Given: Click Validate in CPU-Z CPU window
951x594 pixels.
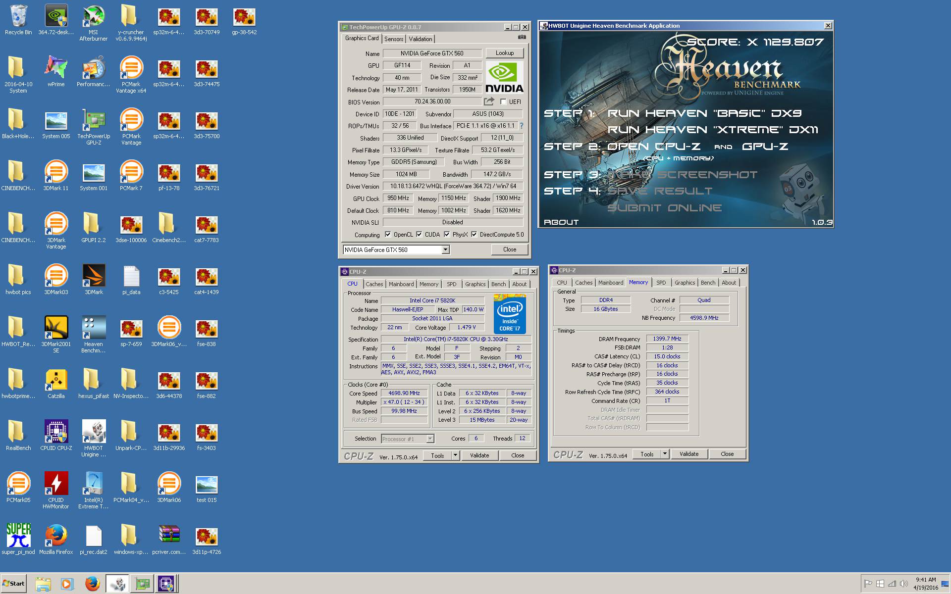Looking at the screenshot, I should tap(479, 455).
